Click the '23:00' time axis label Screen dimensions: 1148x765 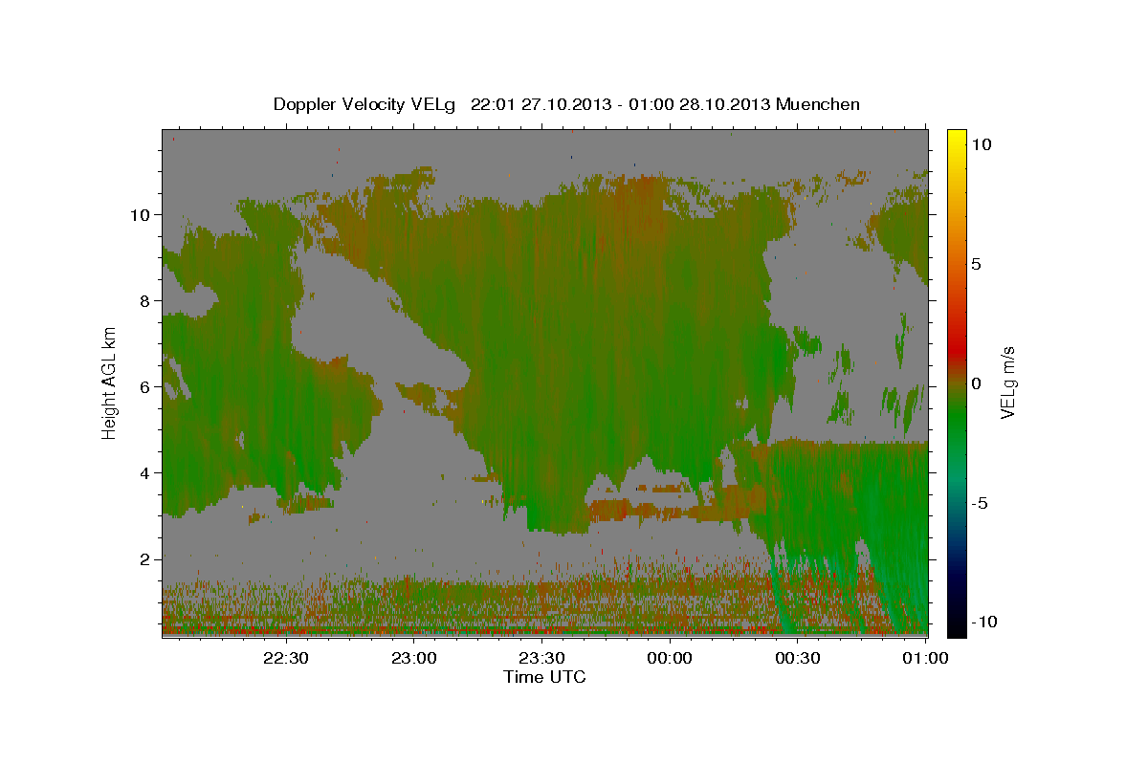pos(413,658)
